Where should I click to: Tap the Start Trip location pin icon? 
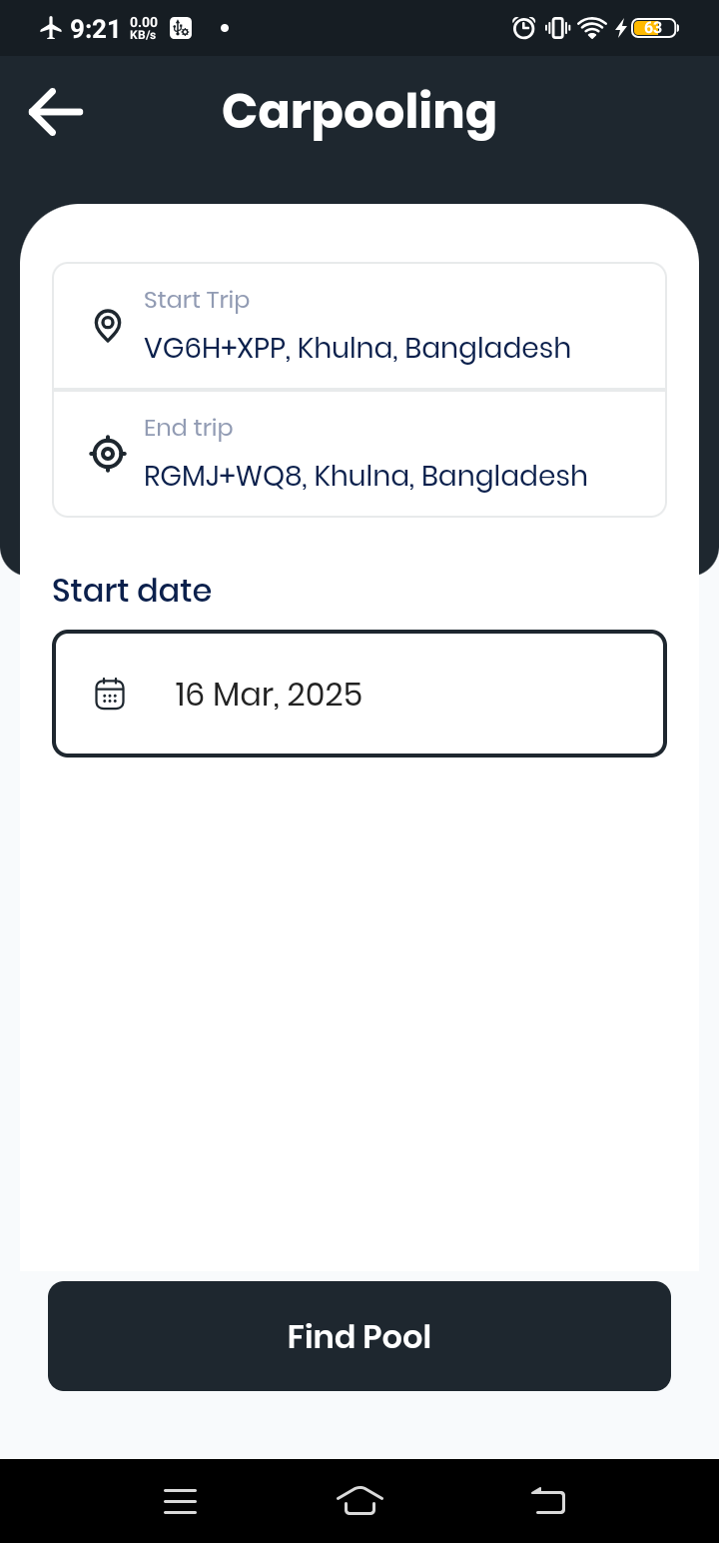point(108,326)
